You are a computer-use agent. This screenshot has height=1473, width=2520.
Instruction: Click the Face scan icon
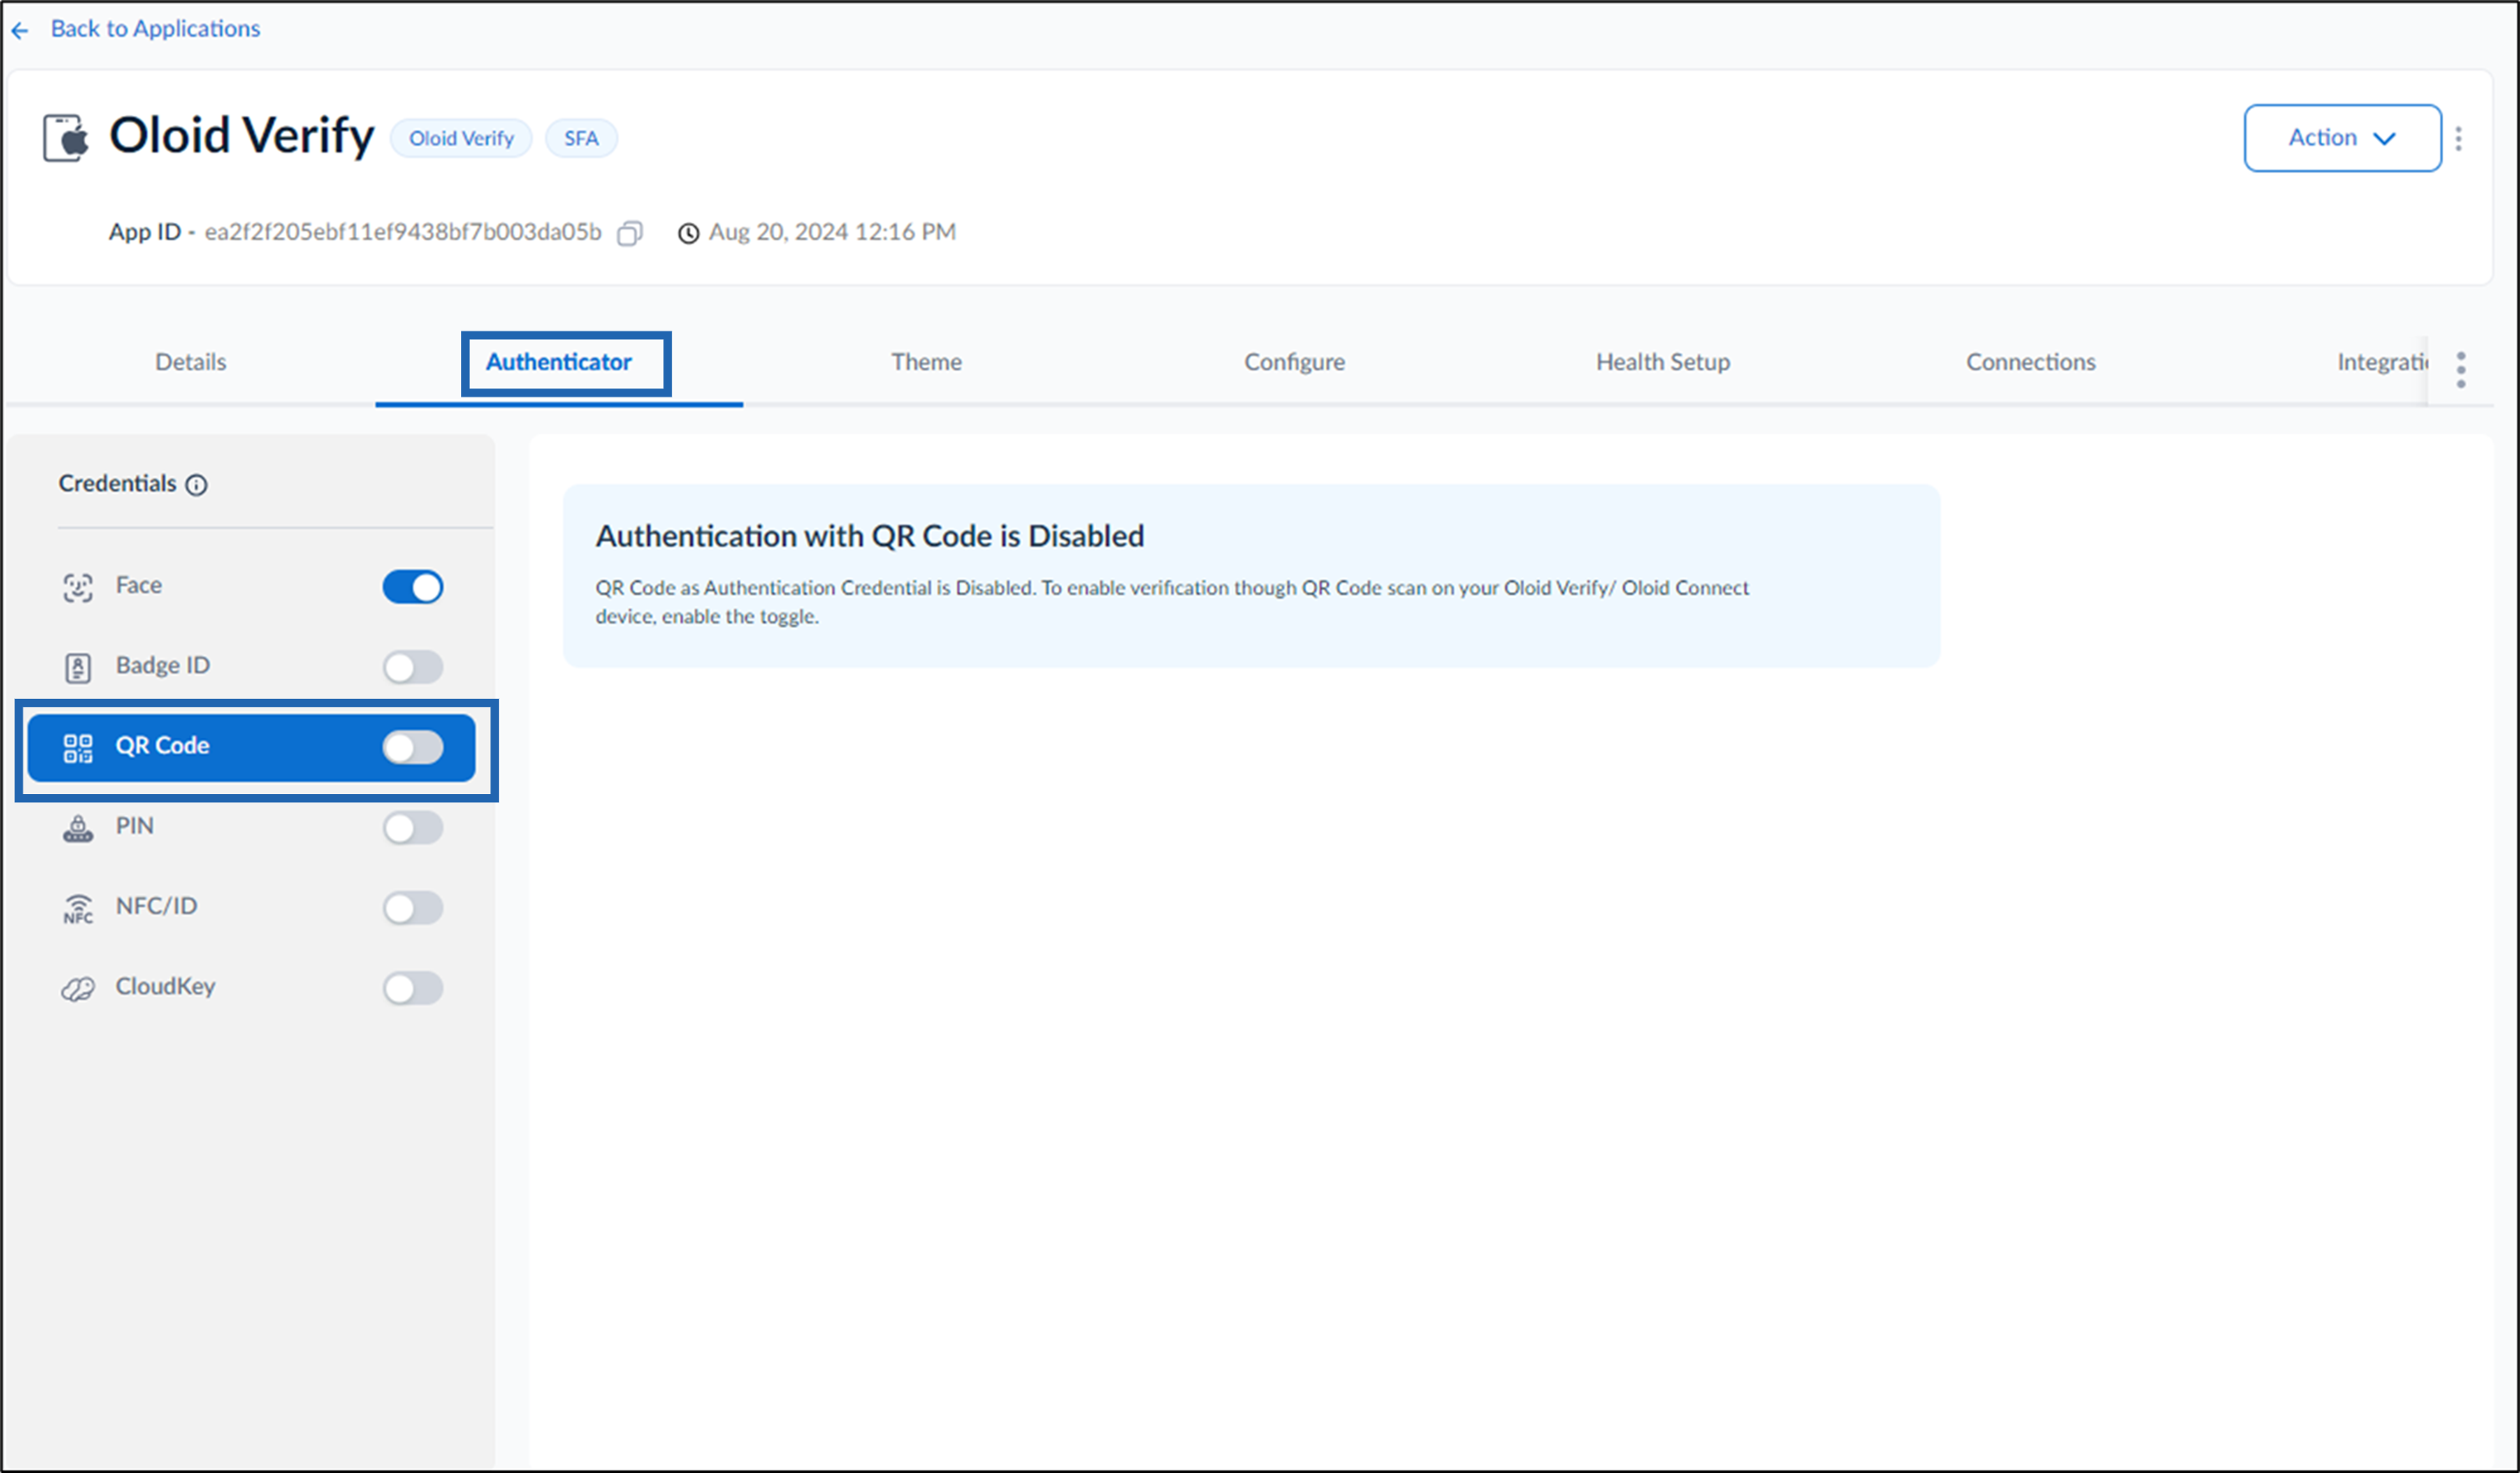(x=78, y=586)
